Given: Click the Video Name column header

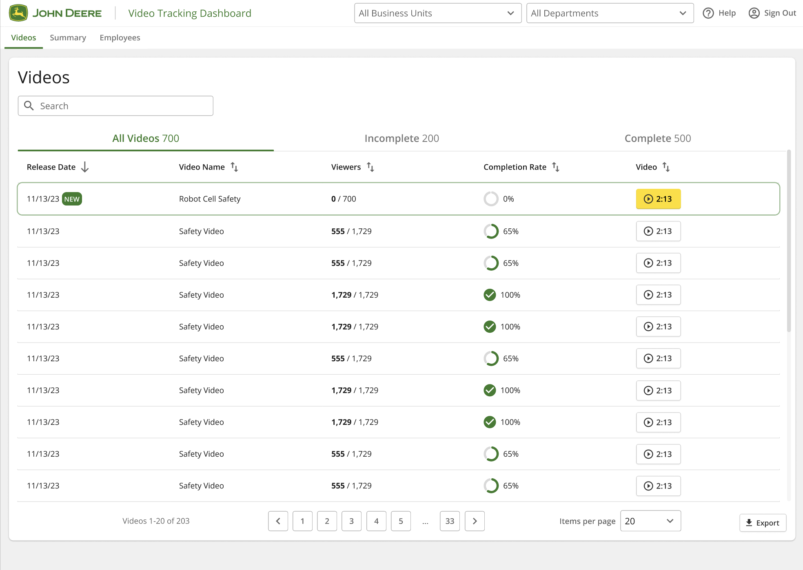Looking at the screenshot, I should pos(202,167).
